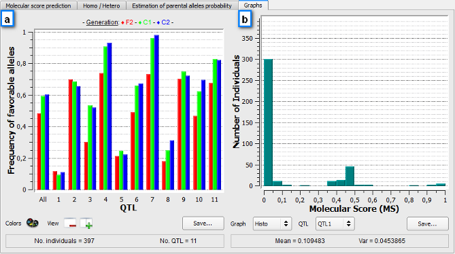The width and height of the screenshot is (455, 254).
Task: Open the Homo / Hetero tab
Action: tap(101, 5)
